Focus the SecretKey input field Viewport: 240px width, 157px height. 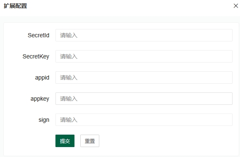[x=144, y=56]
